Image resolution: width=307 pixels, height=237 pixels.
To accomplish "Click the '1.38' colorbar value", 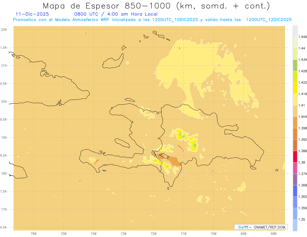I will pyautogui.click(x=302, y=162).
